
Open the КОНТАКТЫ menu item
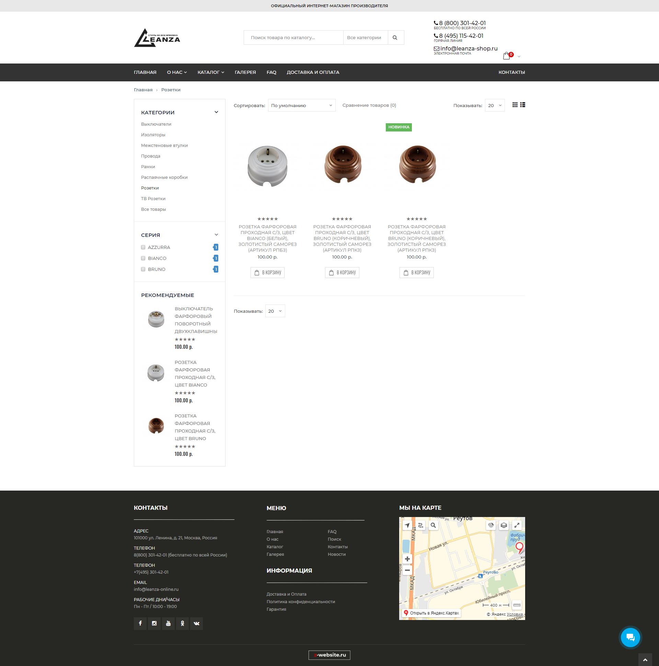point(512,72)
